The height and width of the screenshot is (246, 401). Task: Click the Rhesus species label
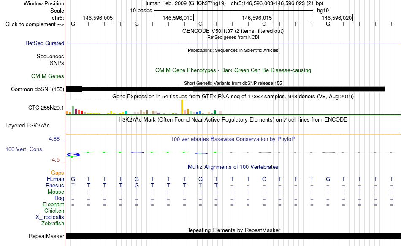(55, 185)
